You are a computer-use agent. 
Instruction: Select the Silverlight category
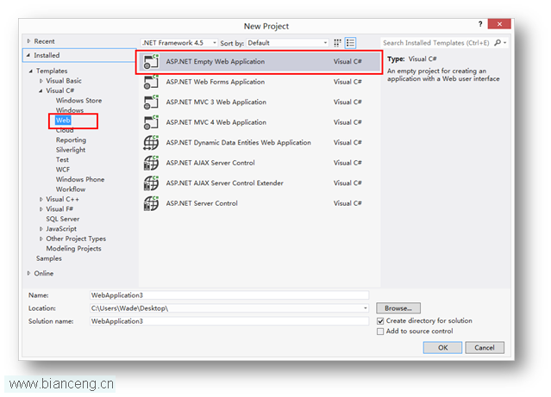coord(71,150)
